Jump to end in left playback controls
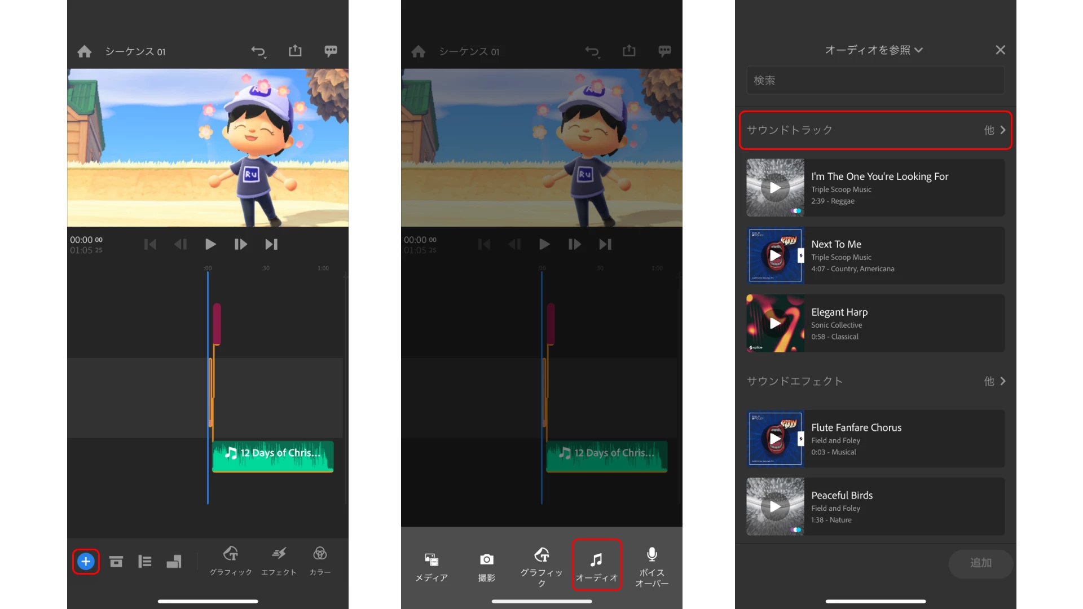 (271, 244)
